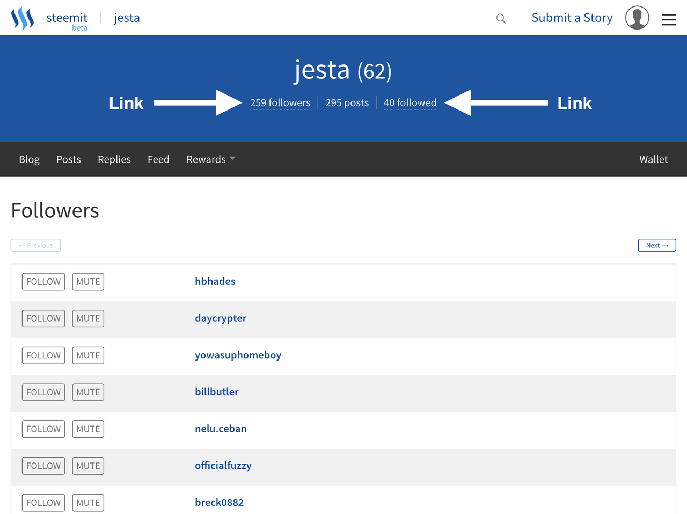The height and width of the screenshot is (514, 687).
Task: Open nelu.ceban profile link
Action: tap(221, 429)
